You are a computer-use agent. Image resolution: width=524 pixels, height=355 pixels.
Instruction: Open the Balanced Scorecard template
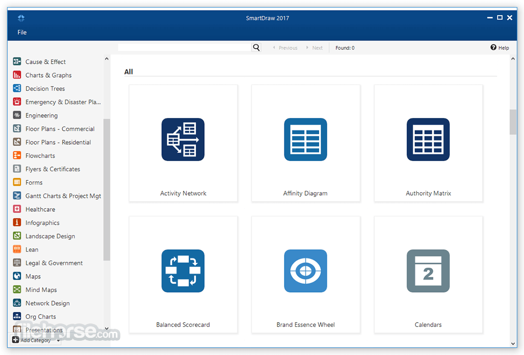pyautogui.click(x=183, y=275)
